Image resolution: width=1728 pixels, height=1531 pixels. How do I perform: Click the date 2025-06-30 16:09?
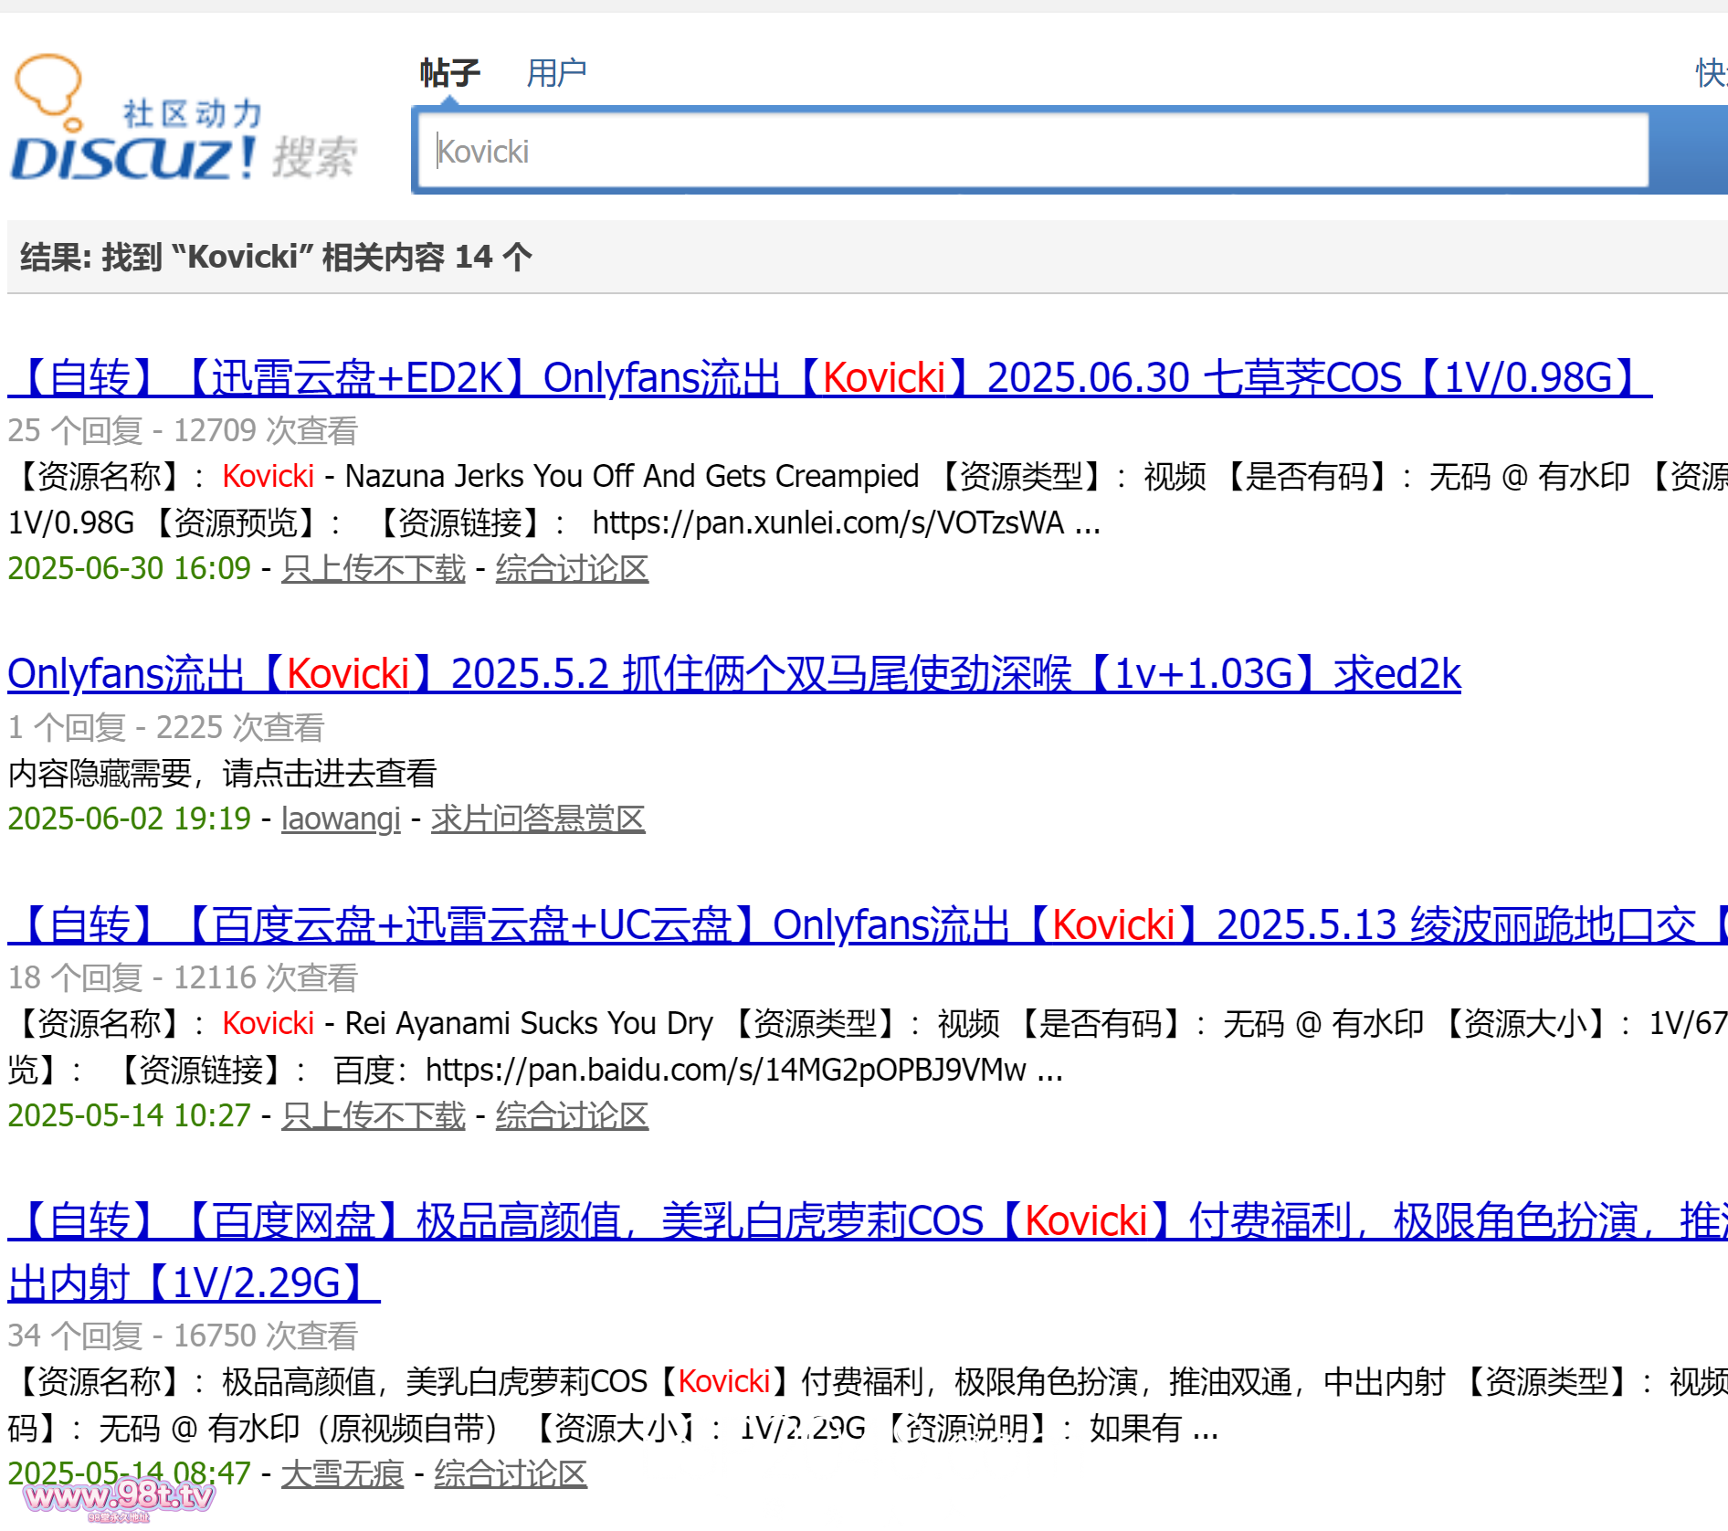129,568
